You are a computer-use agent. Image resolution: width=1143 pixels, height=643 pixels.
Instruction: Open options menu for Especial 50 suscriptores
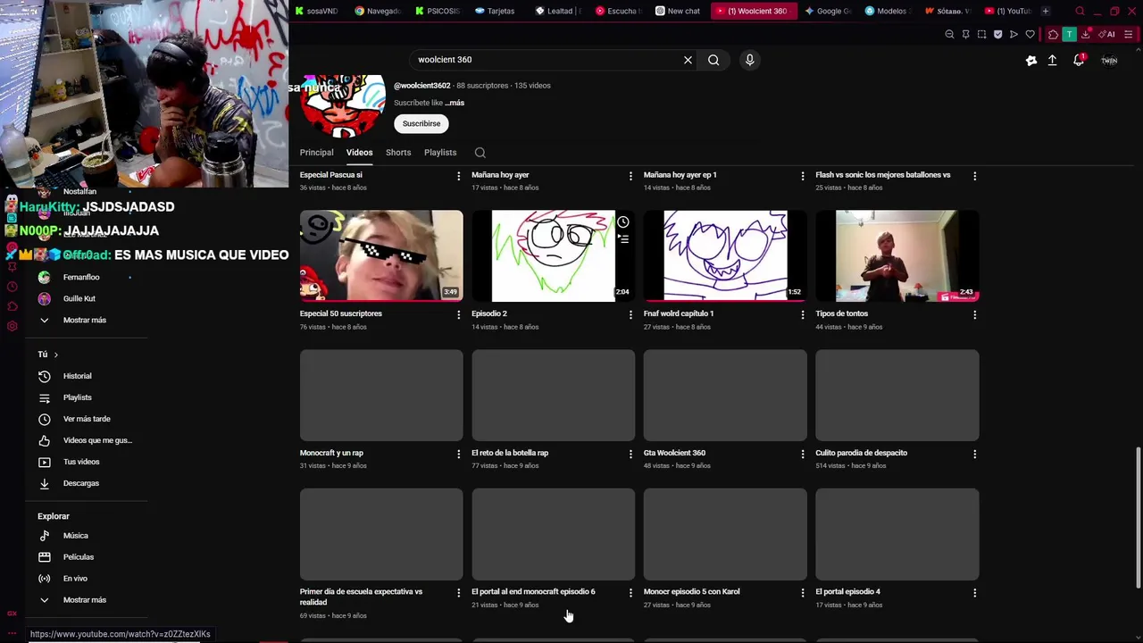click(458, 314)
